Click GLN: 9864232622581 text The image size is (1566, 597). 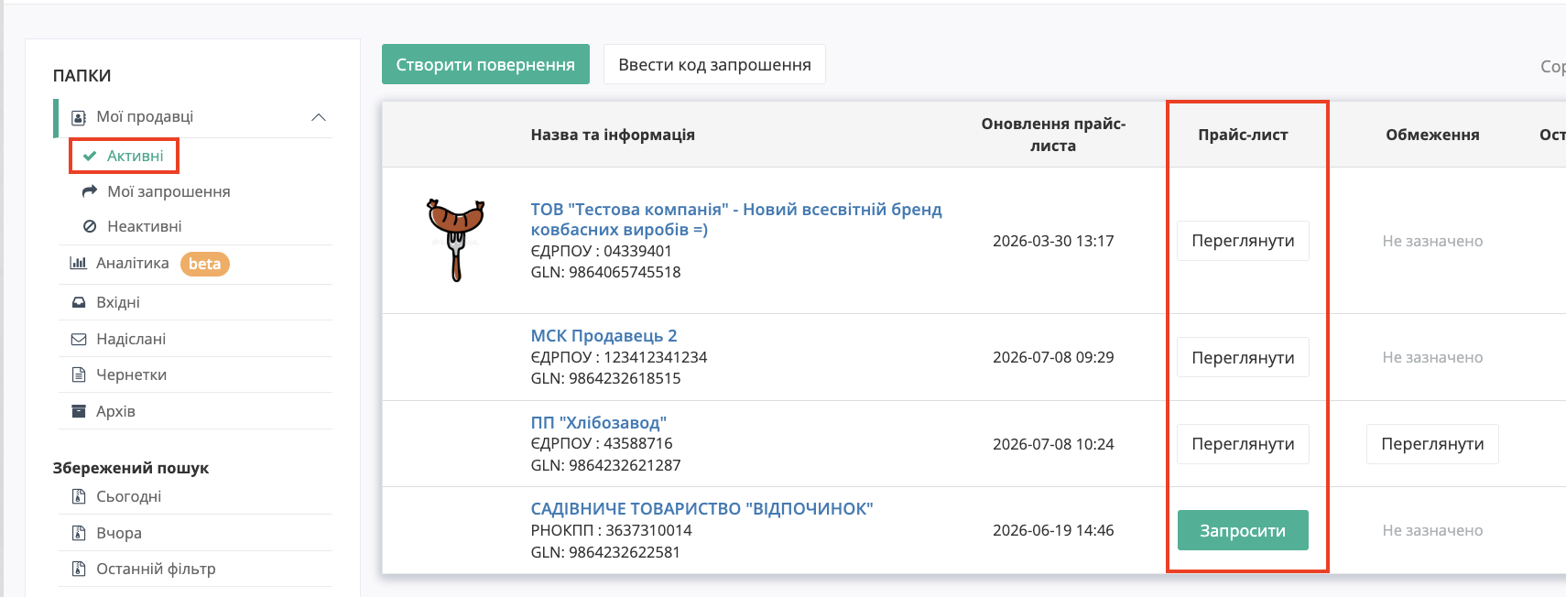click(605, 552)
